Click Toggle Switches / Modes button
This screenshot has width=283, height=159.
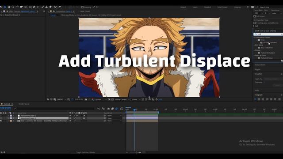(85, 152)
